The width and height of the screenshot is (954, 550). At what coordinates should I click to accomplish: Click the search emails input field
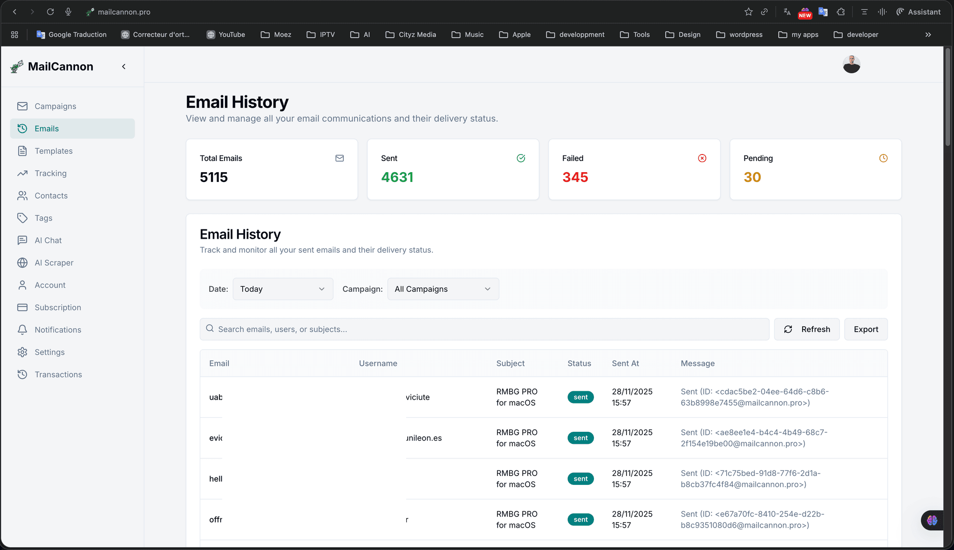tap(484, 329)
